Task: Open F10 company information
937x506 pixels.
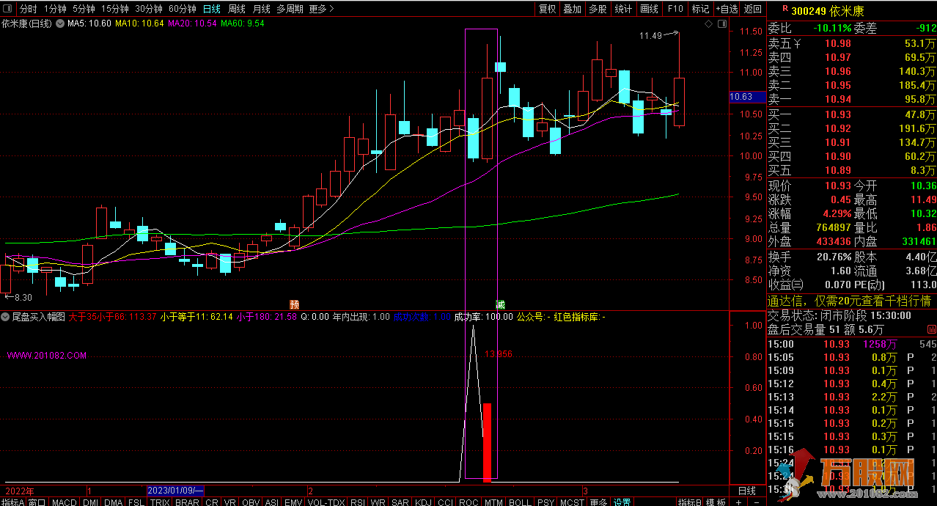Action: pos(675,9)
